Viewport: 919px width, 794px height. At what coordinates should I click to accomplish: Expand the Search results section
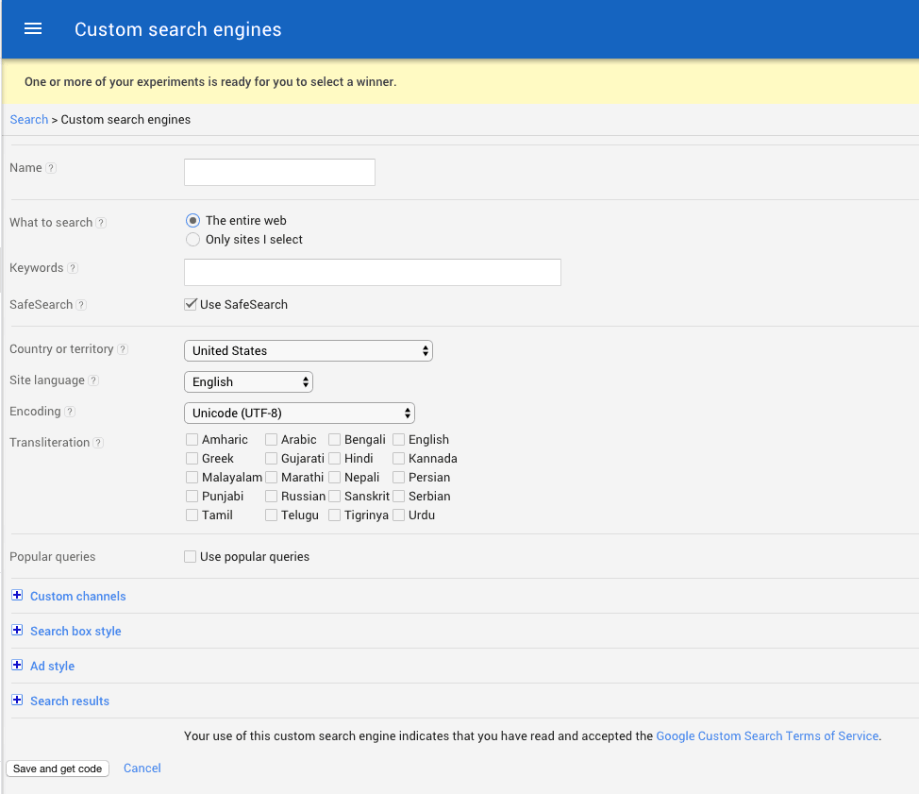pos(70,701)
